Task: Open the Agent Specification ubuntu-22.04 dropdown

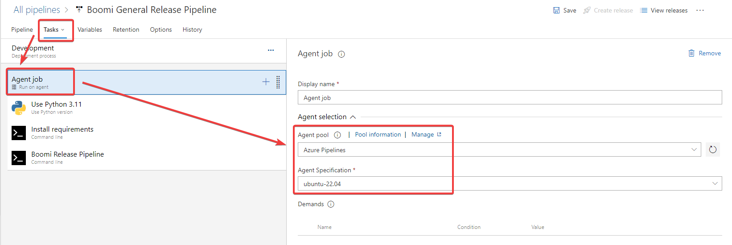Action: 510,183
